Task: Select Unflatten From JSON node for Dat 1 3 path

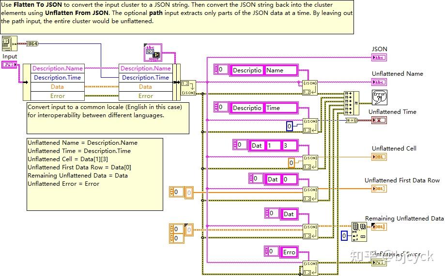Action: pos(310,162)
